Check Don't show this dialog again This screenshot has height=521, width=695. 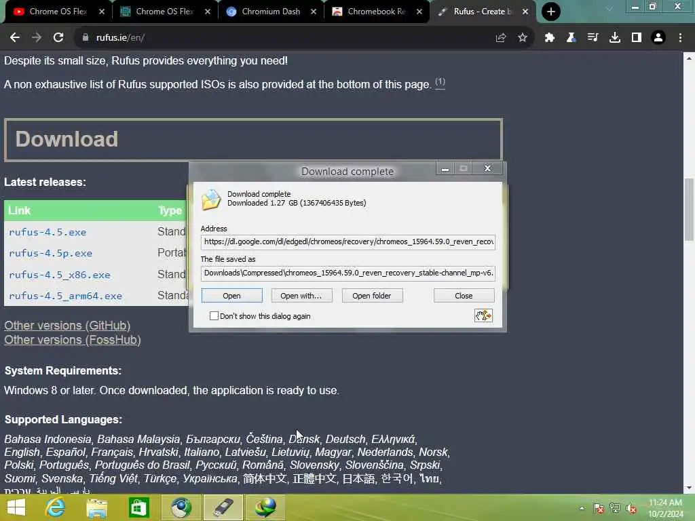[214, 316]
